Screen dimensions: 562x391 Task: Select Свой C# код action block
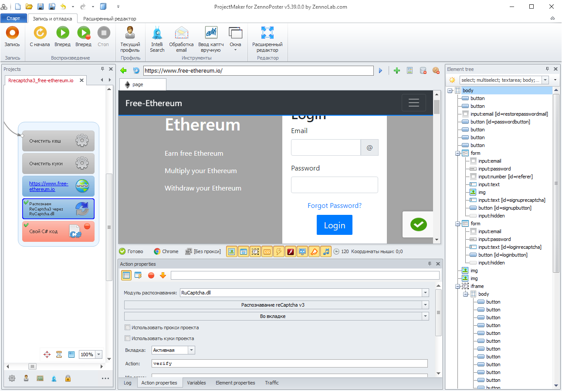click(58, 231)
